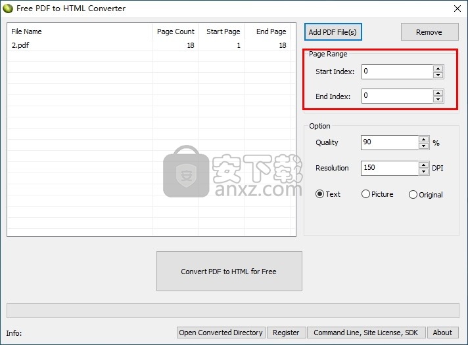
Task: Click into the Quality percent field
Action: [x=390, y=142]
